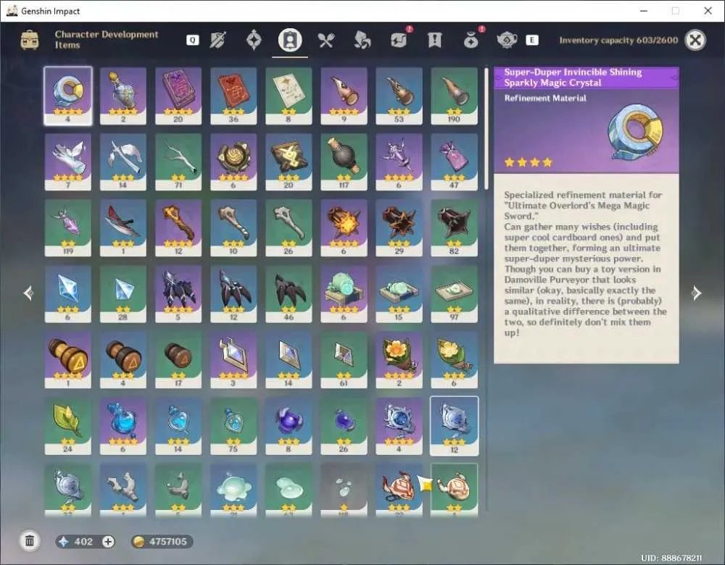The image size is (725, 565).
Task: Go to next page with right arrow
Action: (696, 293)
